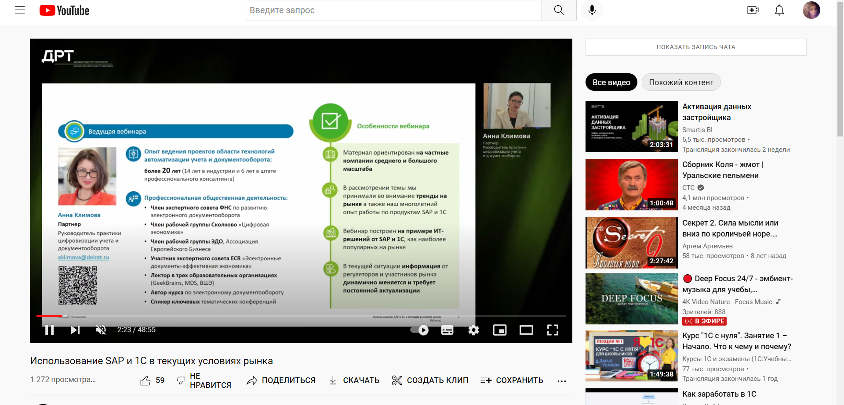Click the 2:23 / 48:55 time display
The image size is (844, 405).
coord(136,330)
